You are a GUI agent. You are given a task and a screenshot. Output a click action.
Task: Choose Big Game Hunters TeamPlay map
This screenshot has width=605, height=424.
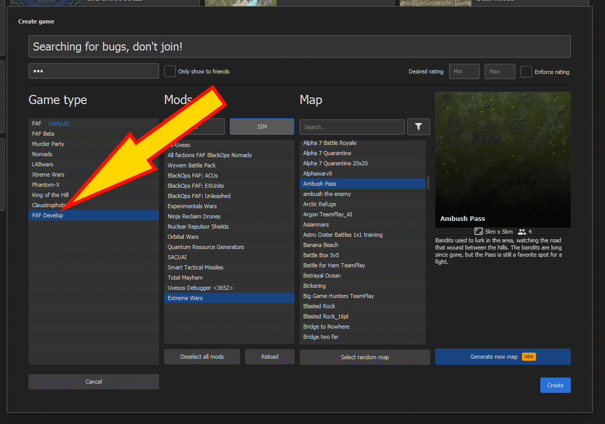(x=362, y=296)
